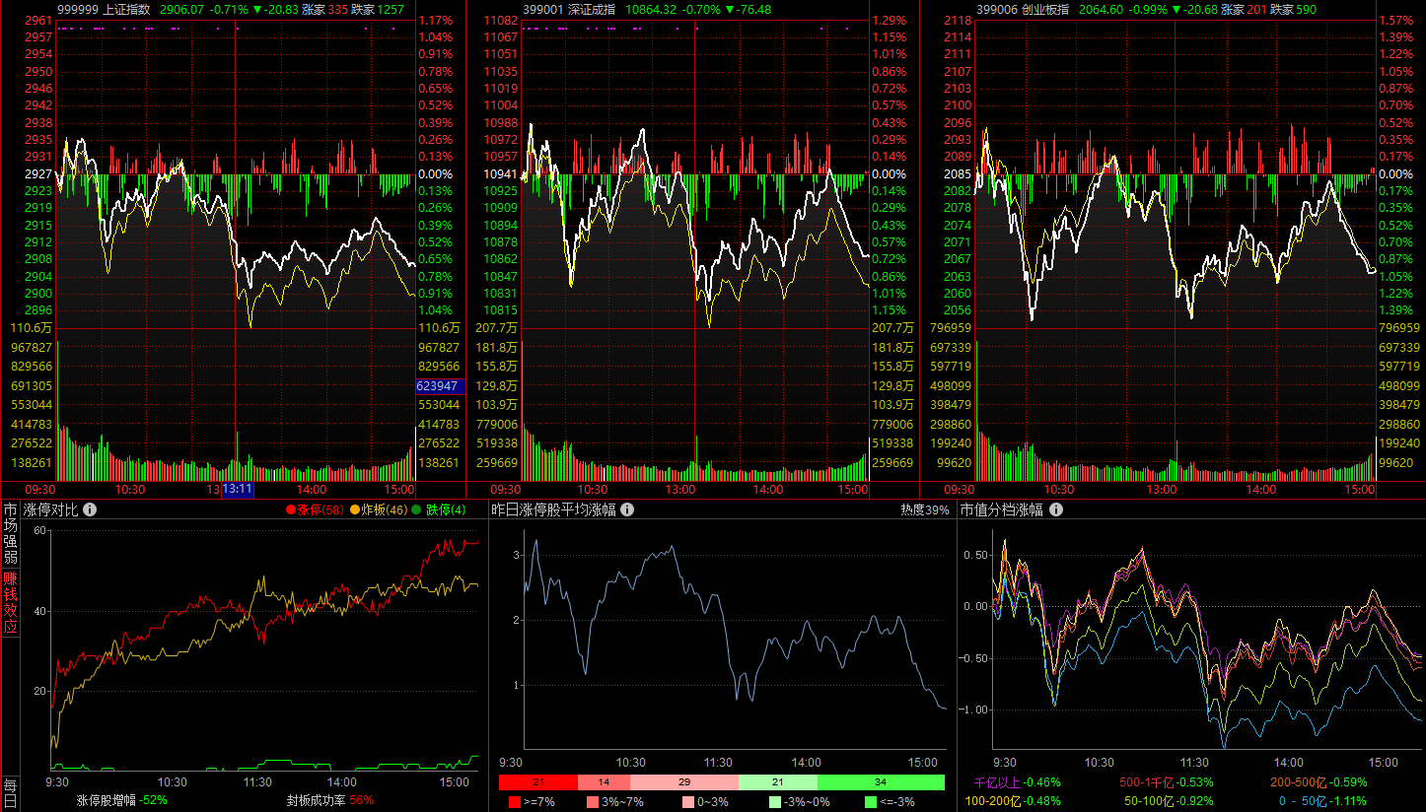Click the highlighted 623947 volume value
Screen dimensions: 1426x812
pyautogui.click(x=440, y=386)
